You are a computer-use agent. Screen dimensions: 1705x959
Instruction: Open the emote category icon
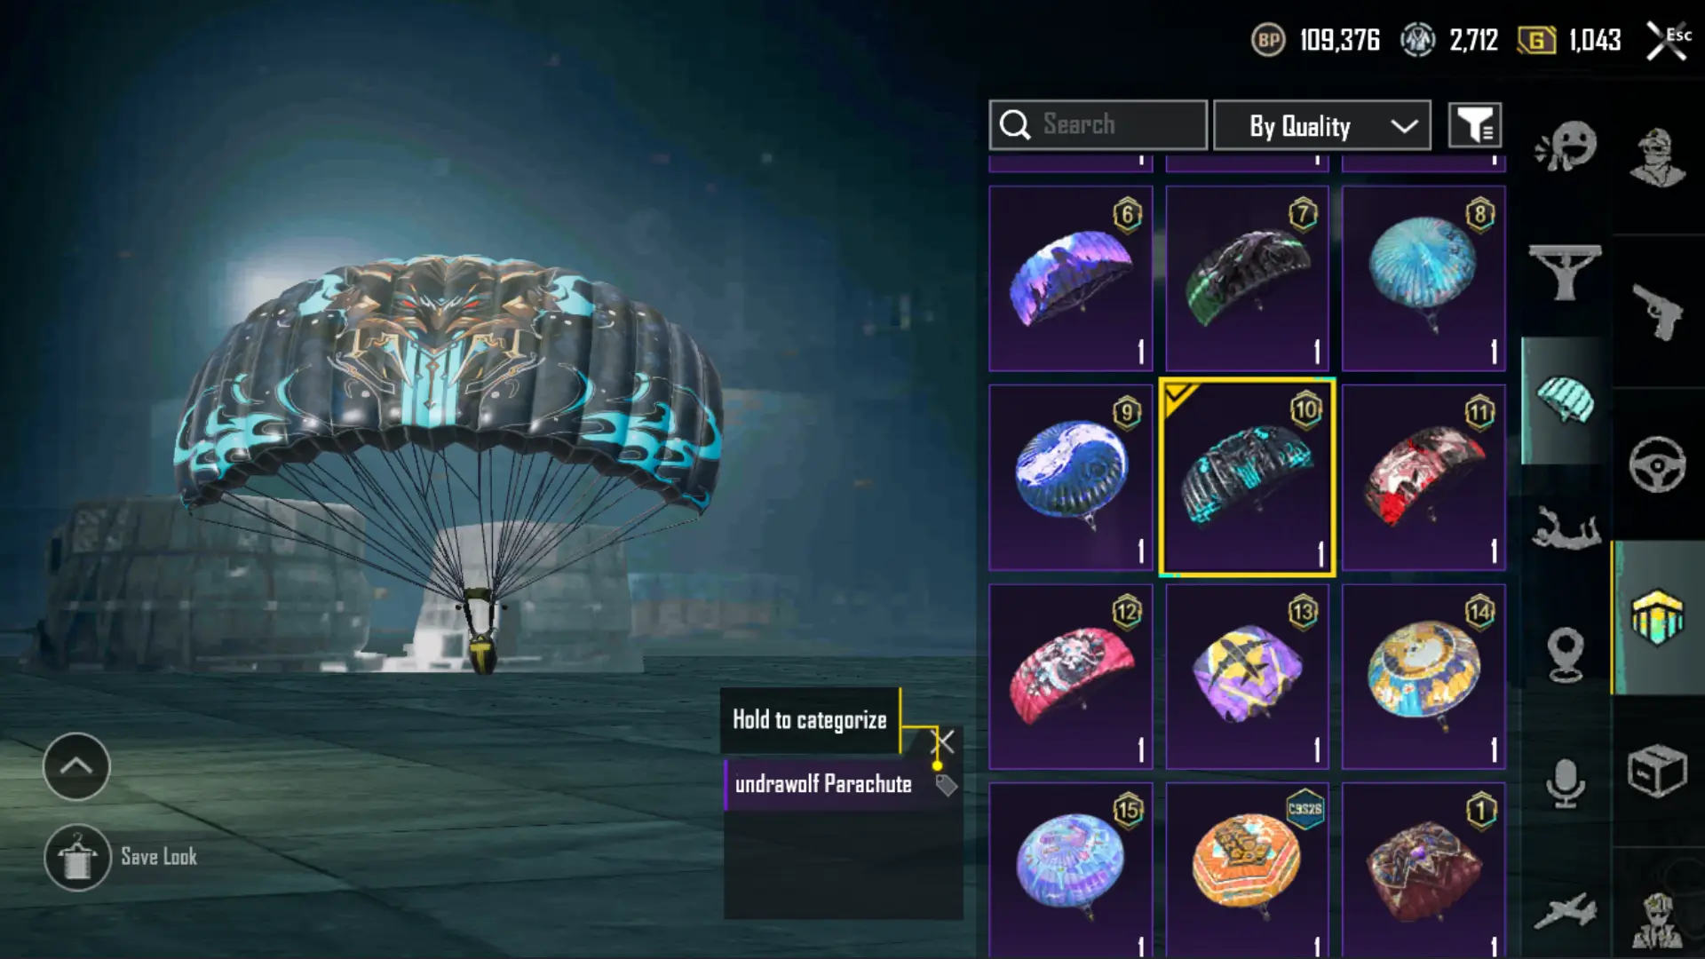coord(1566,147)
